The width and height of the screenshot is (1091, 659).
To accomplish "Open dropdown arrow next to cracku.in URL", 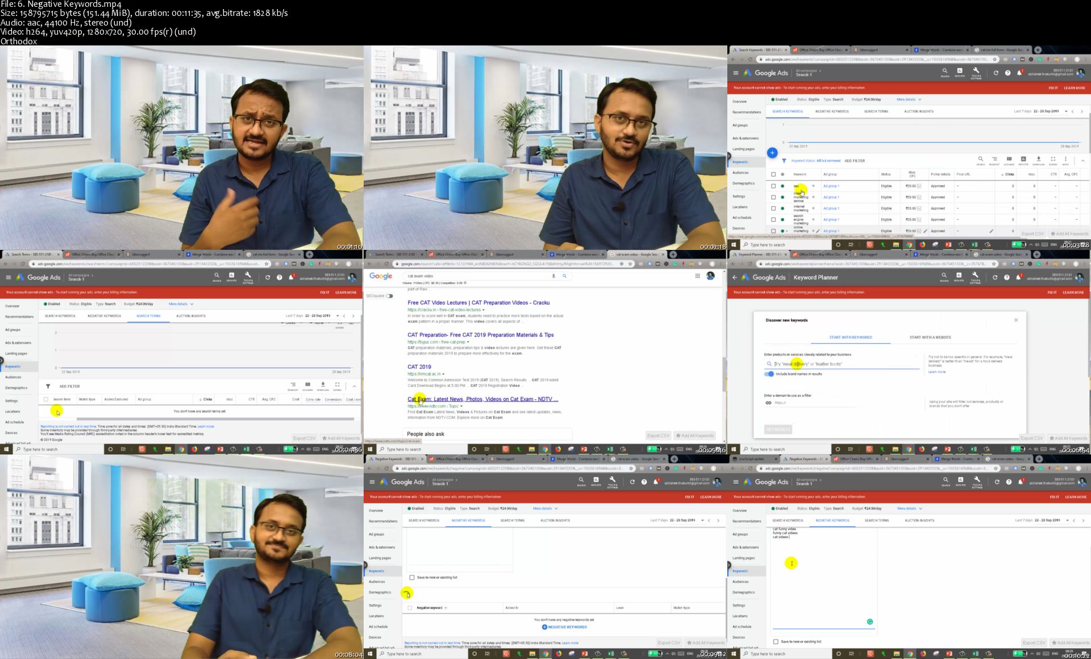I will [483, 310].
